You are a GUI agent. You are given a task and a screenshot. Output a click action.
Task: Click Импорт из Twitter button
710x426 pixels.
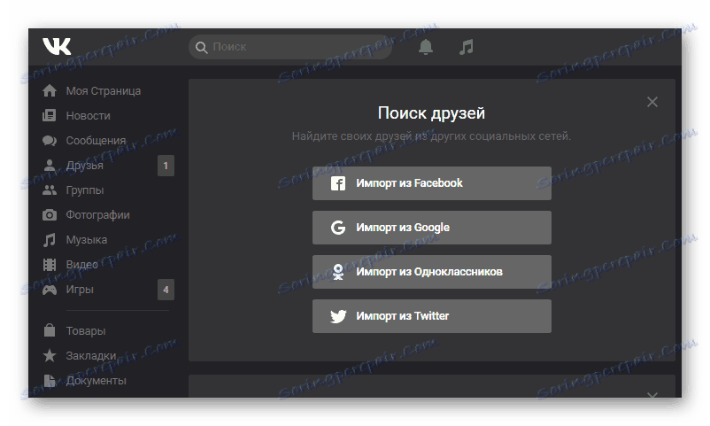(x=432, y=316)
